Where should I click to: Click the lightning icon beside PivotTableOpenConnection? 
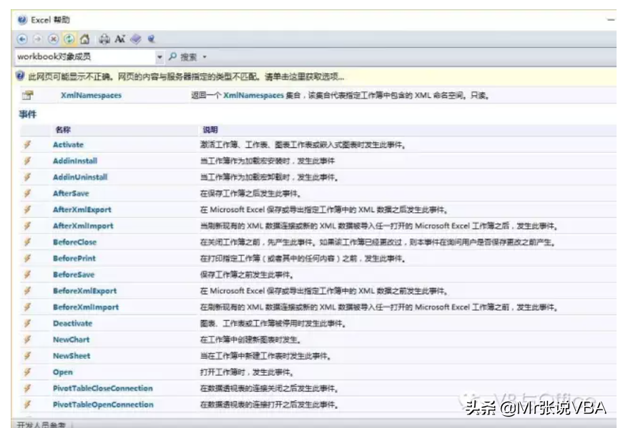click(x=26, y=404)
